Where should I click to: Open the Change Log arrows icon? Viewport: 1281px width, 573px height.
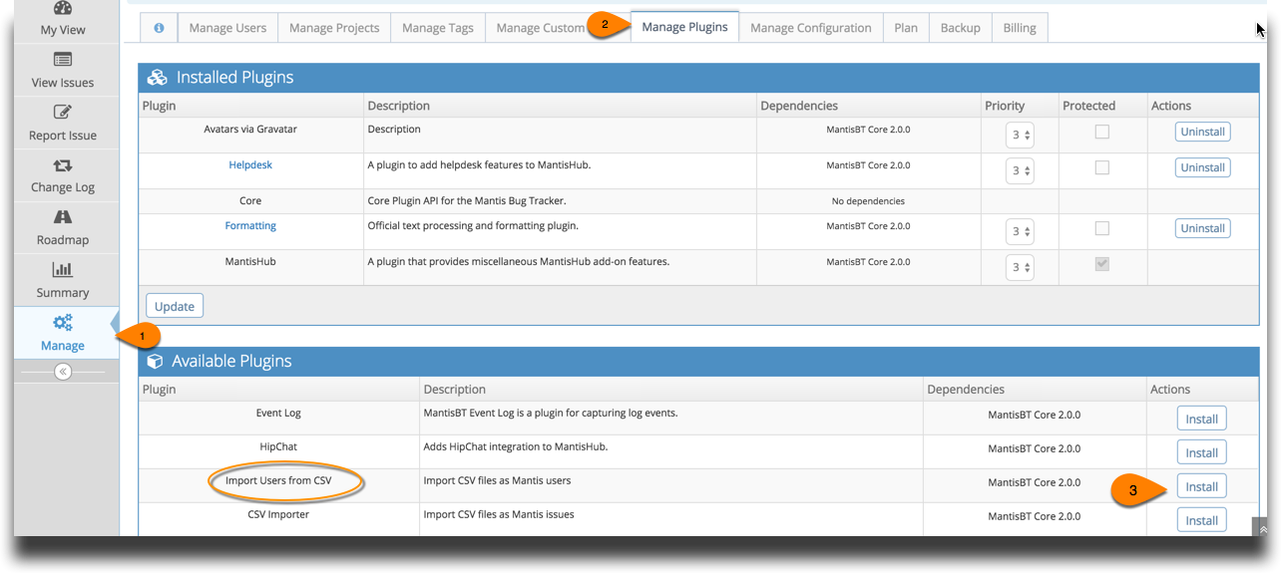point(63,165)
